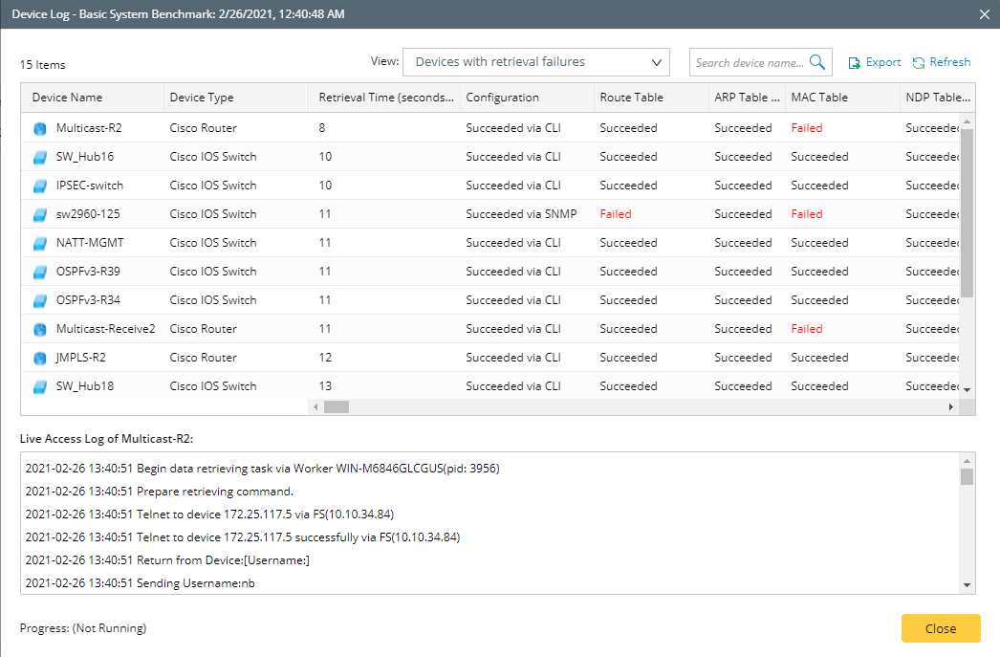Click the table scroll-down arrow

(967, 390)
